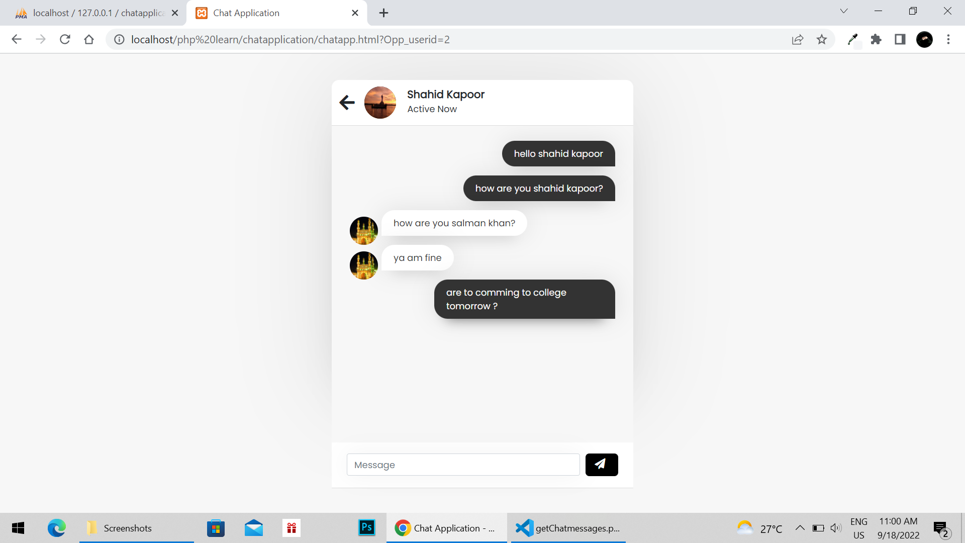The height and width of the screenshot is (543, 965).
Task: Select the 'hello shahid kapoor' message bubble
Action: (558, 154)
